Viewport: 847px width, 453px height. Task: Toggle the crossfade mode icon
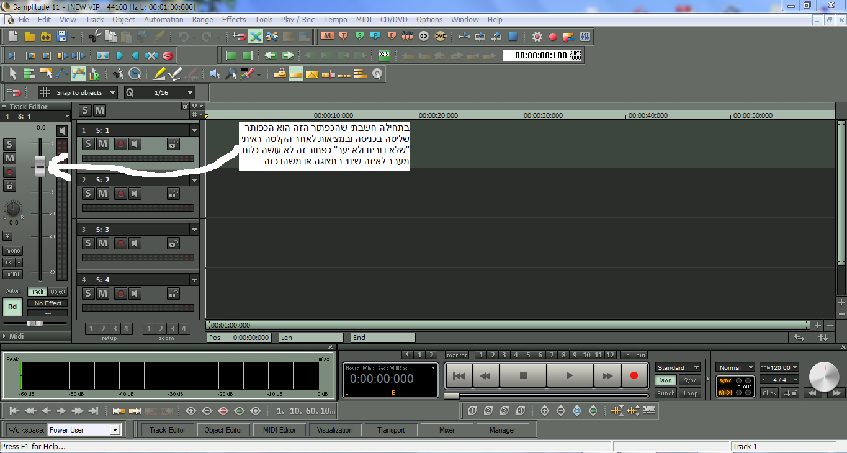(x=256, y=37)
